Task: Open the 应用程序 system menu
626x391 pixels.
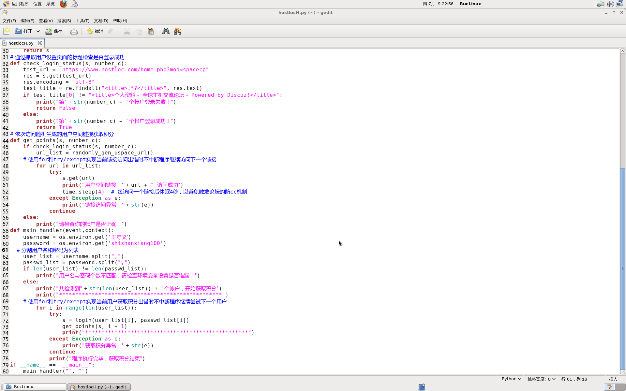Action: (20, 4)
